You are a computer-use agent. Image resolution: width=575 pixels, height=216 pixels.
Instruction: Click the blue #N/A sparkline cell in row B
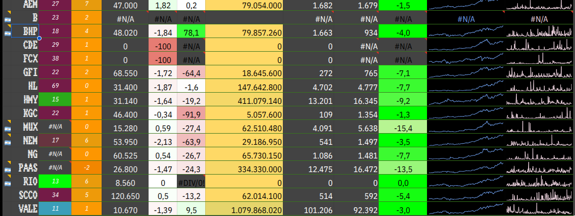click(466, 19)
